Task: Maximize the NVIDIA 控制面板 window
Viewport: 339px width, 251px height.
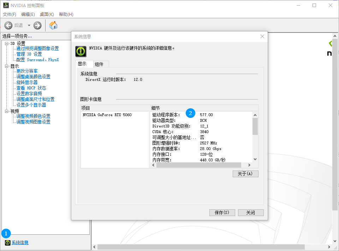Action: [314, 5]
